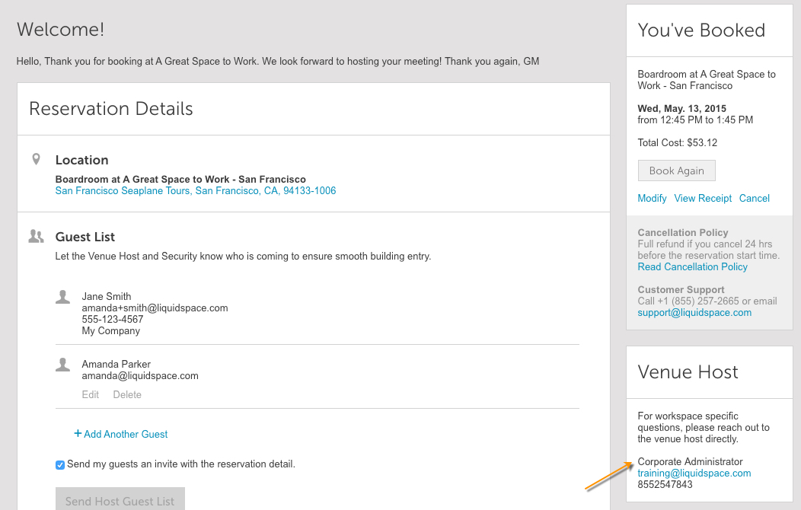The height and width of the screenshot is (510, 801).
Task: Click the 'Venue Host' heading
Action: coord(688,372)
